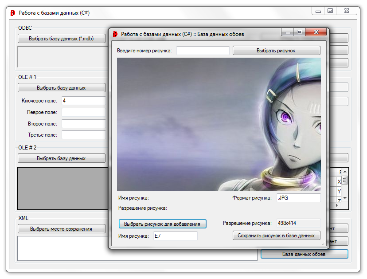Click the 'Выбрать рисунок' button
The image size is (367, 279).
(277, 51)
